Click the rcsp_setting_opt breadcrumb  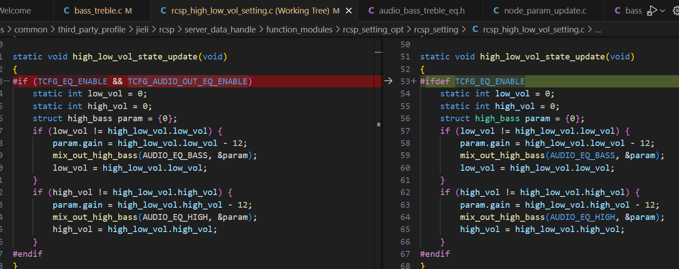pyautogui.click(x=373, y=30)
